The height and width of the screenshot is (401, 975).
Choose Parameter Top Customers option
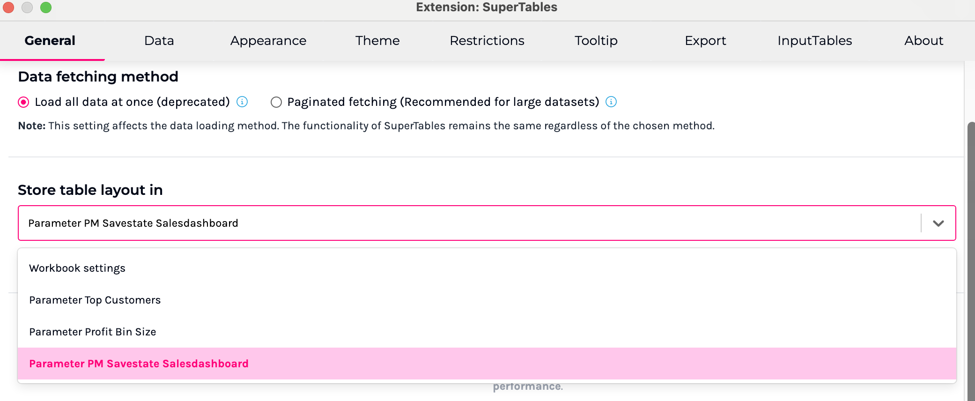pos(95,300)
